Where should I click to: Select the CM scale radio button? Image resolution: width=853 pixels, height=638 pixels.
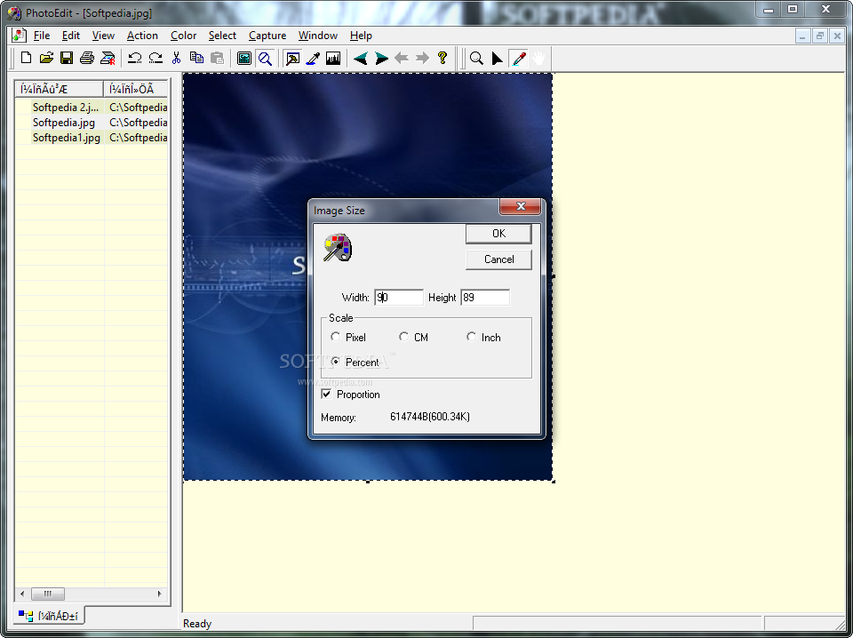point(403,337)
